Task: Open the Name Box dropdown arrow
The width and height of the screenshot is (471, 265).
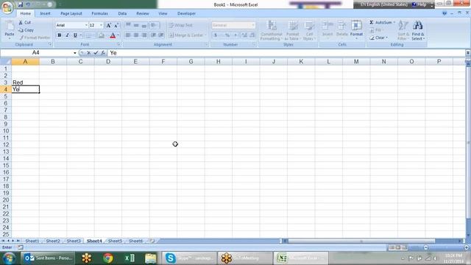Action: click(75, 53)
